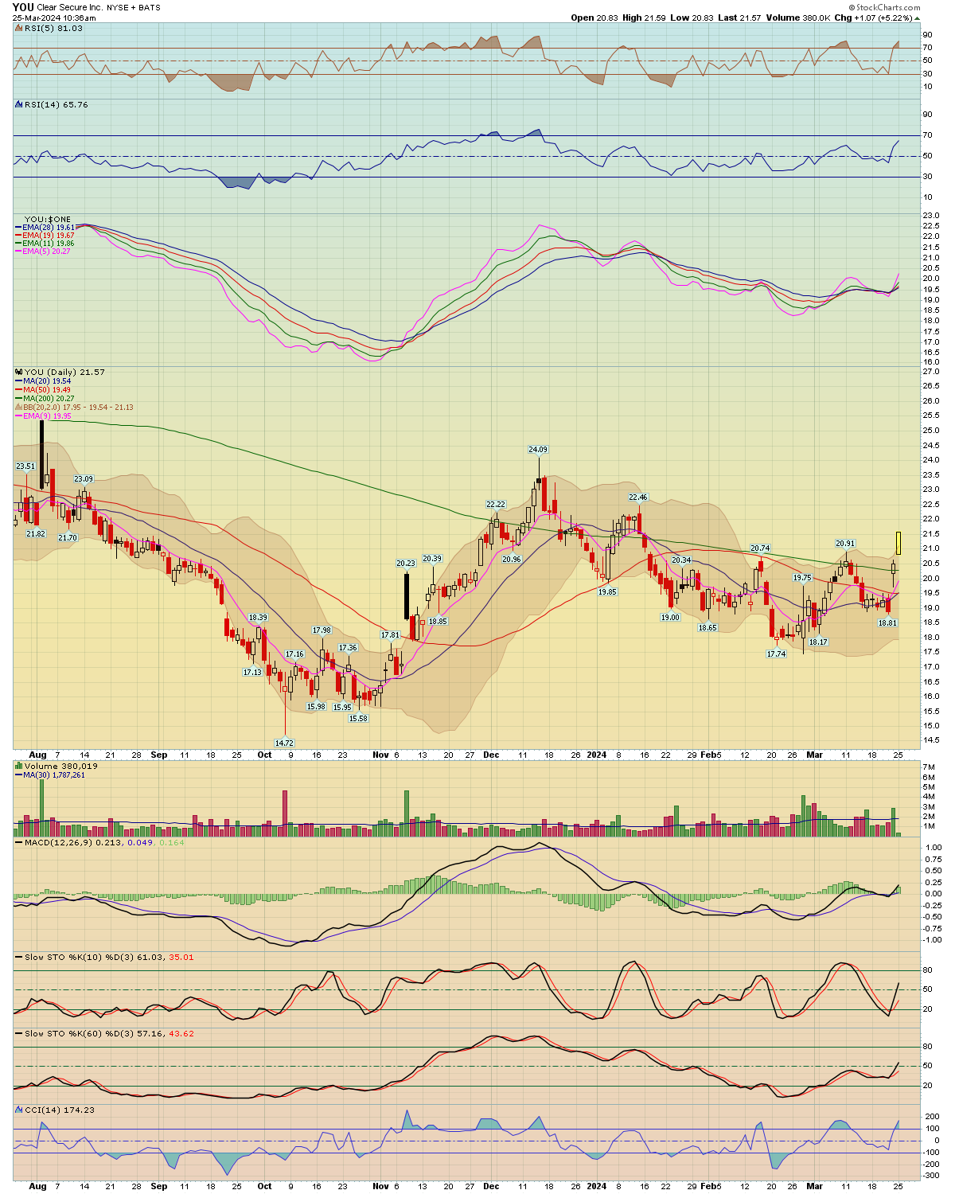The width and height of the screenshot is (955, 1194).
Task: Click the 'RSI(14) 65.76' indicator label
Action: pos(57,104)
